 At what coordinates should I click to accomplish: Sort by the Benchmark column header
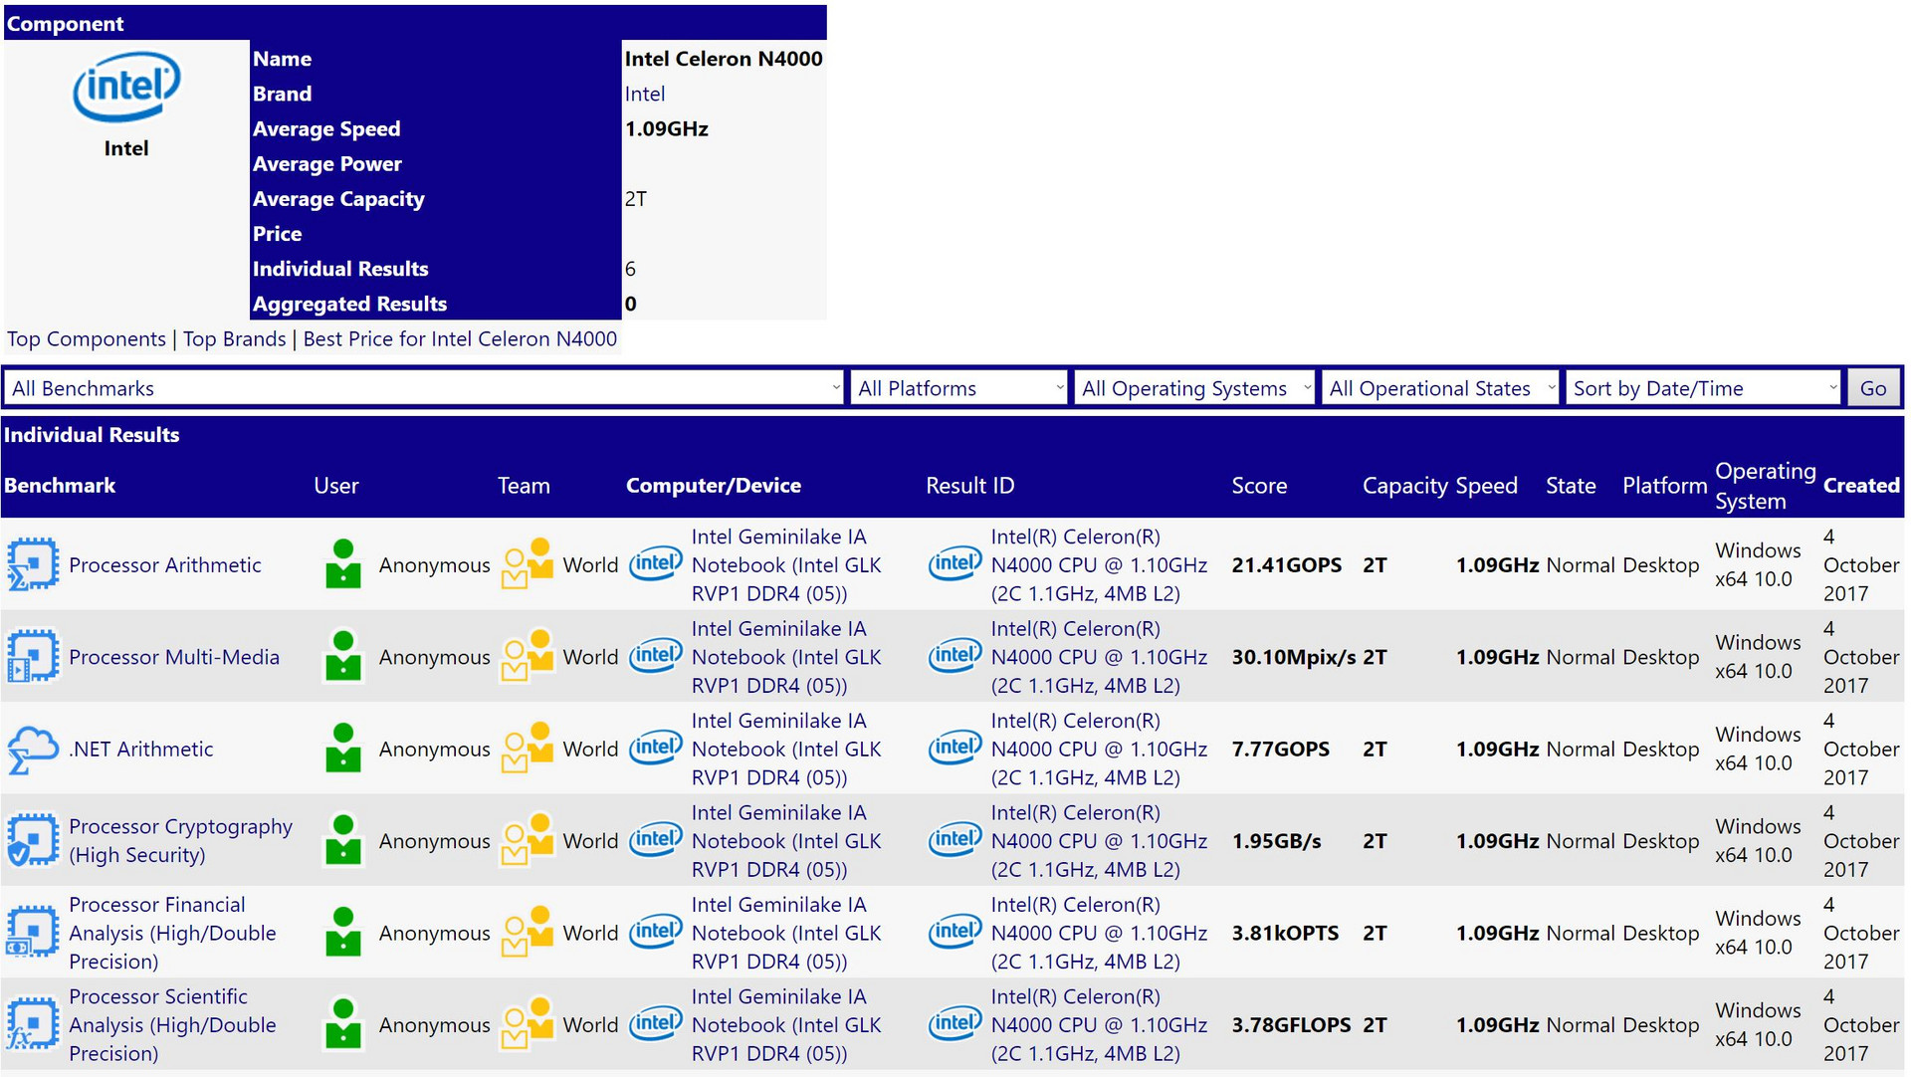click(x=60, y=486)
